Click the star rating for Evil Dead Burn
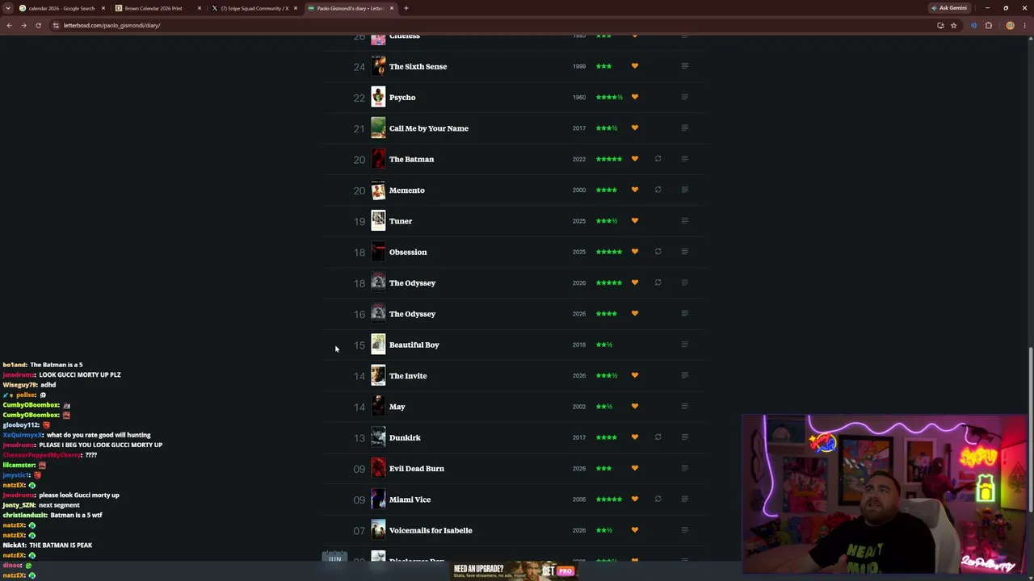 pyautogui.click(x=603, y=468)
